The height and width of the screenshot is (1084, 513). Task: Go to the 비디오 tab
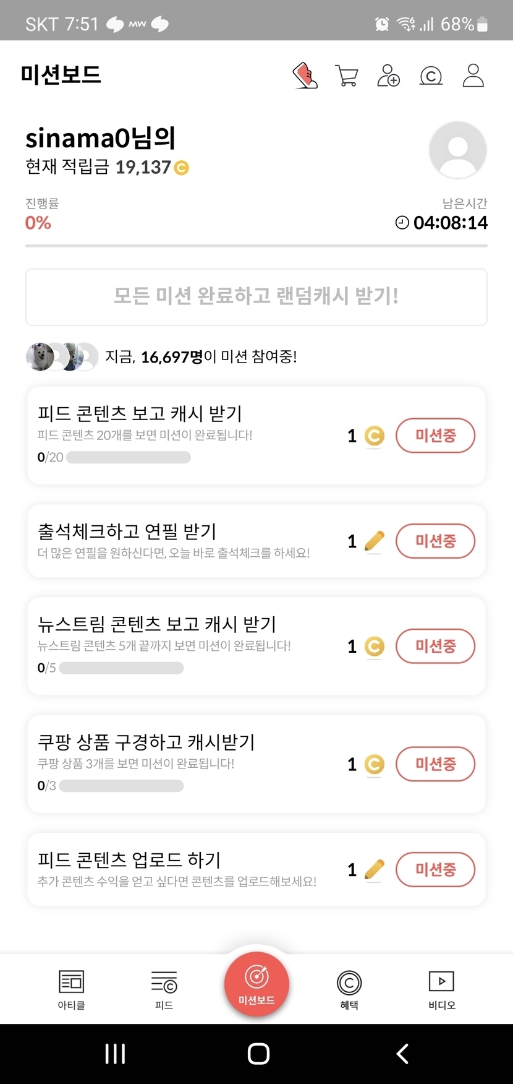441,989
